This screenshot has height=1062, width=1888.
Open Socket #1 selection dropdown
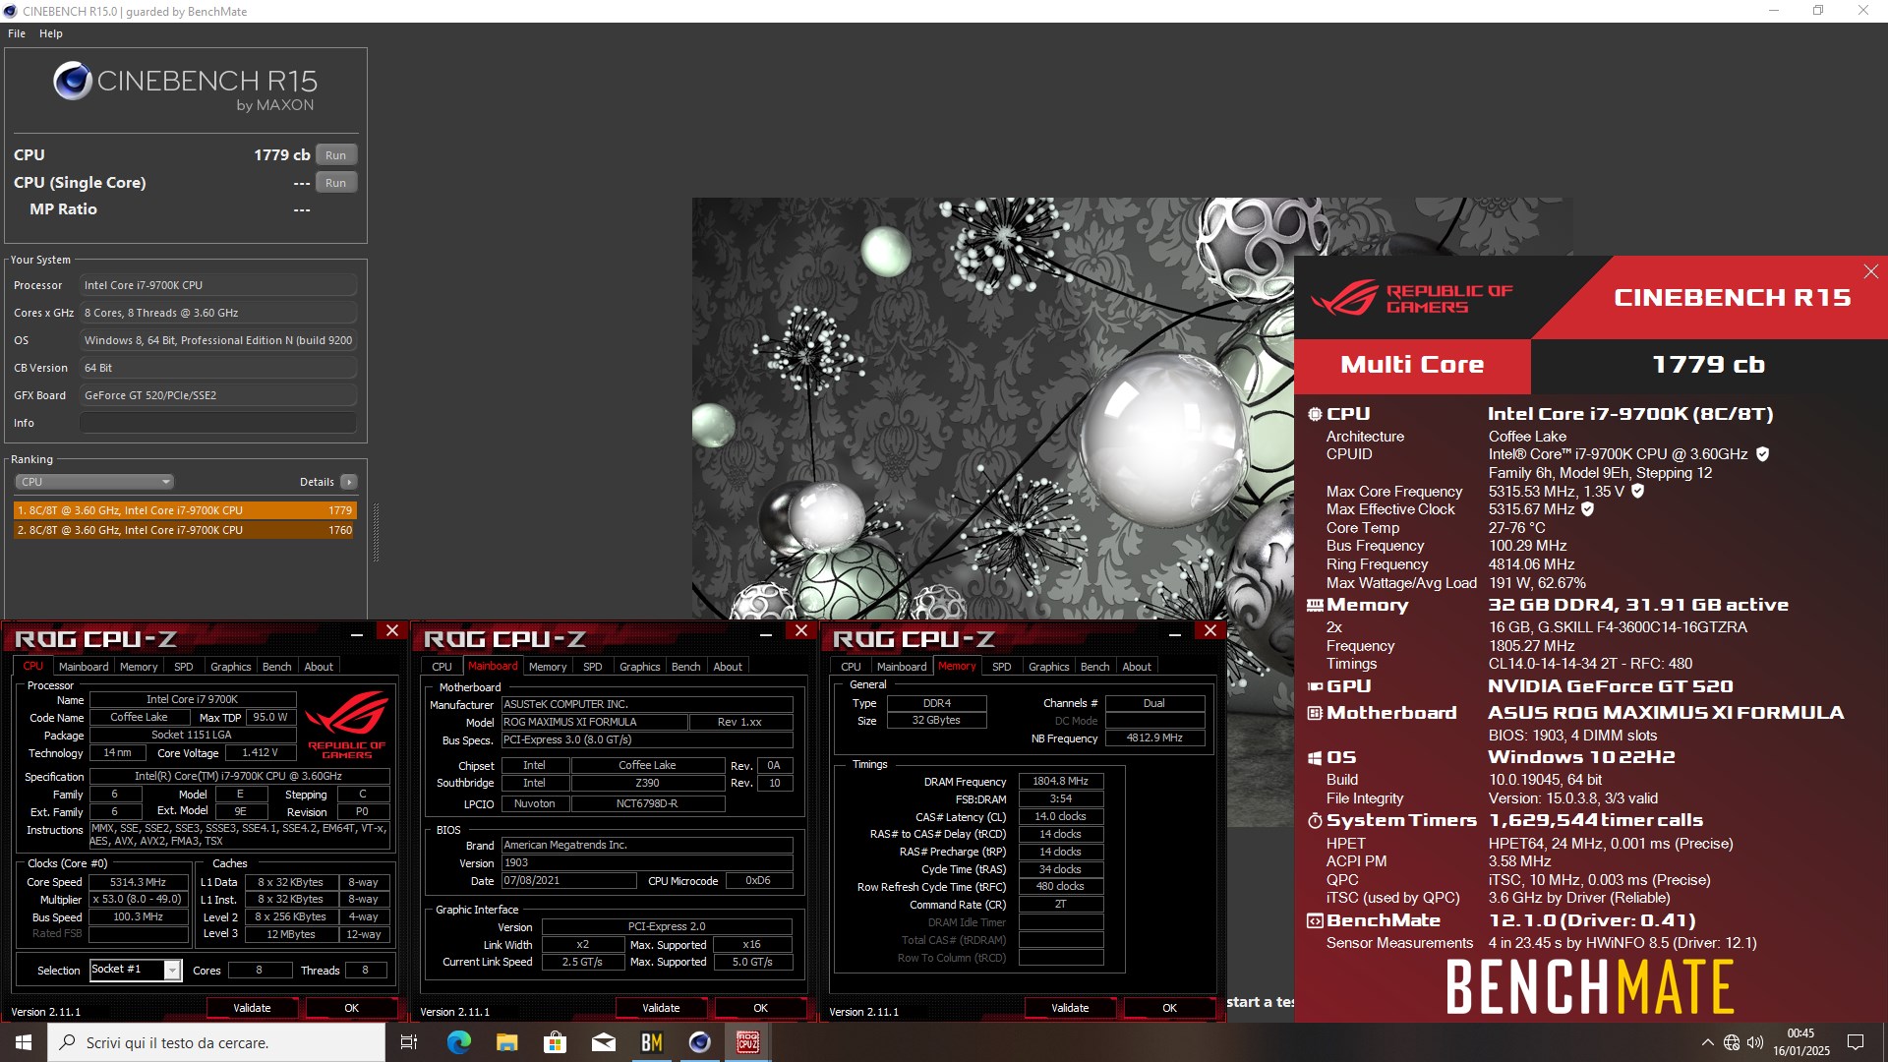(136, 970)
